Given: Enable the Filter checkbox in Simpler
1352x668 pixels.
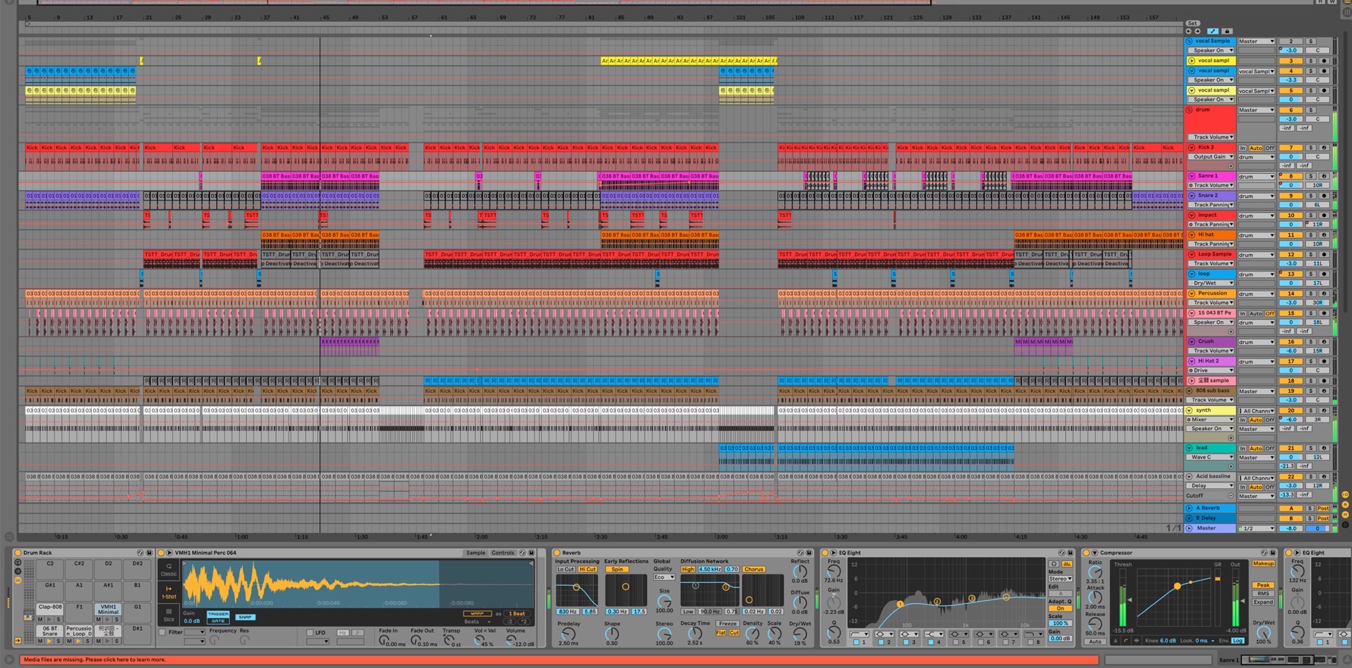Looking at the screenshot, I should click(163, 632).
